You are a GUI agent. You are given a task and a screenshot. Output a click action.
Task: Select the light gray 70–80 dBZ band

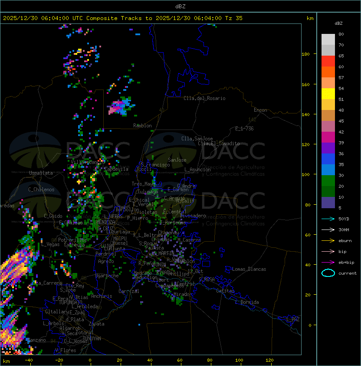point(328,40)
